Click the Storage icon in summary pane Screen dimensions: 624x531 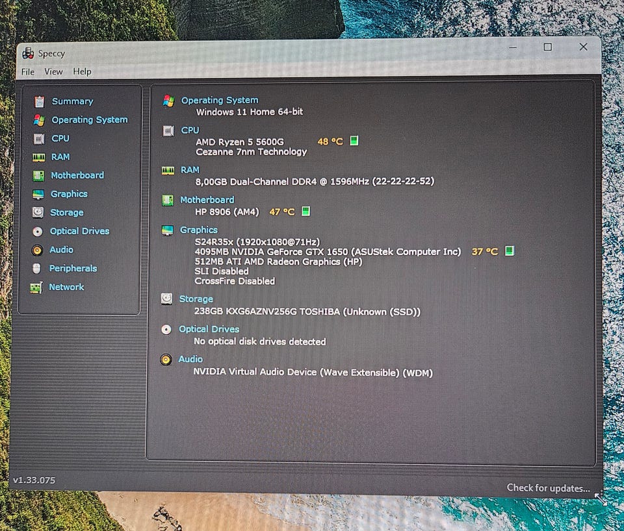167,299
